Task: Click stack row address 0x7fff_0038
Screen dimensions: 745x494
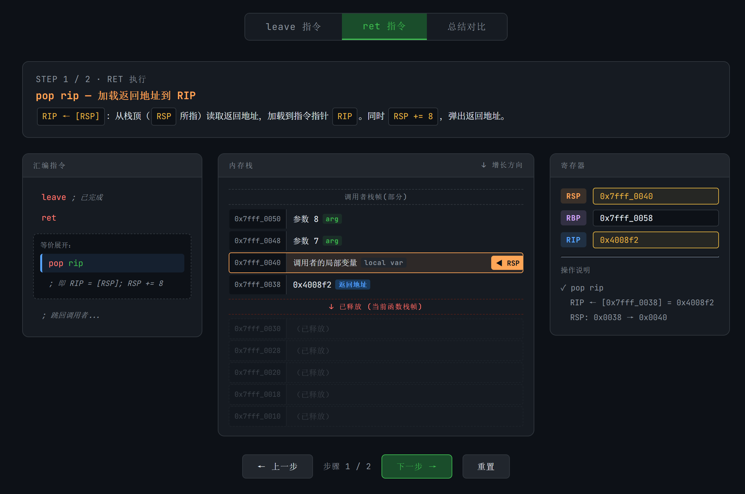Action: coord(257,285)
